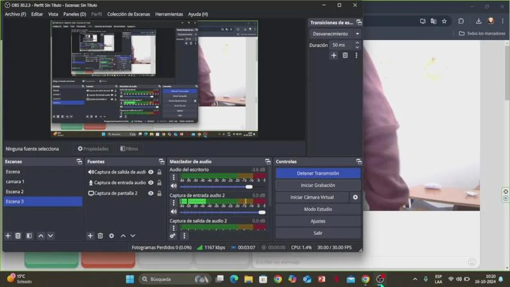Open File Explorer from taskbar
Screen dimensions: 510x287
(249, 279)
